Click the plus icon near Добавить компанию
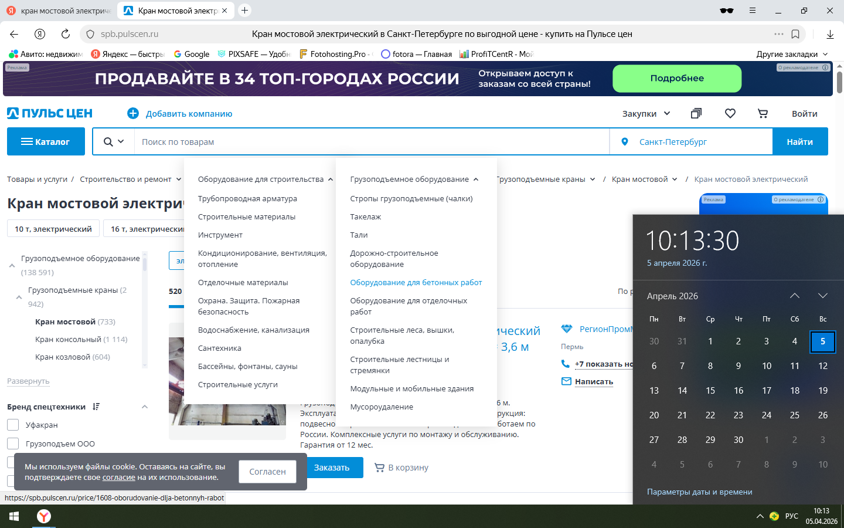This screenshot has height=528, width=844. click(x=133, y=113)
